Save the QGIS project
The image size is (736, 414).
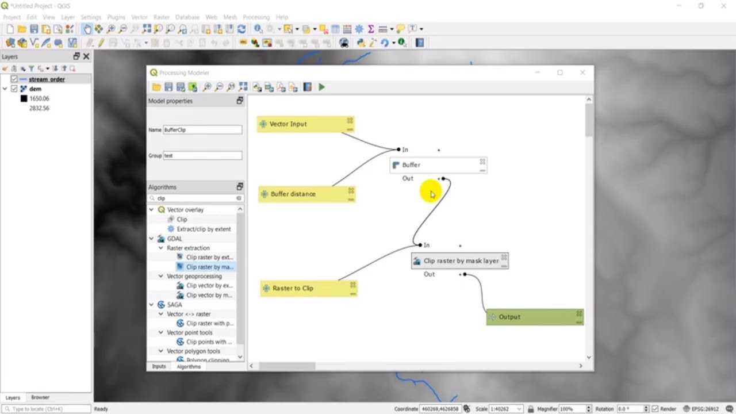pos(33,29)
